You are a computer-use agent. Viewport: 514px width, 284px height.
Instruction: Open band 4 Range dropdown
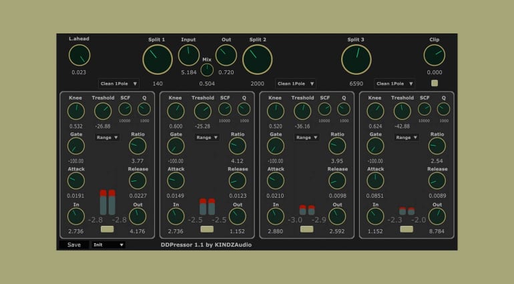[406, 138]
